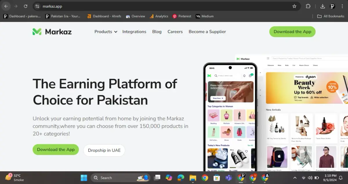Screen dimensions: 348x184
Task: Open the Chrome three-dot menu
Action: 342,6
